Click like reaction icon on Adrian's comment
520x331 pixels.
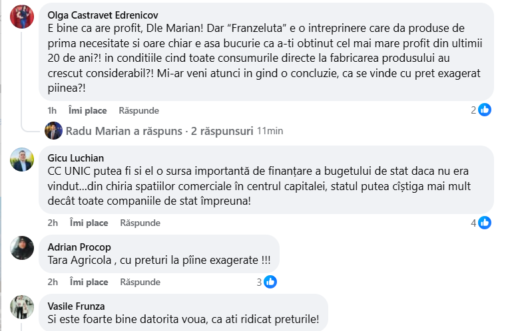tap(270, 282)
